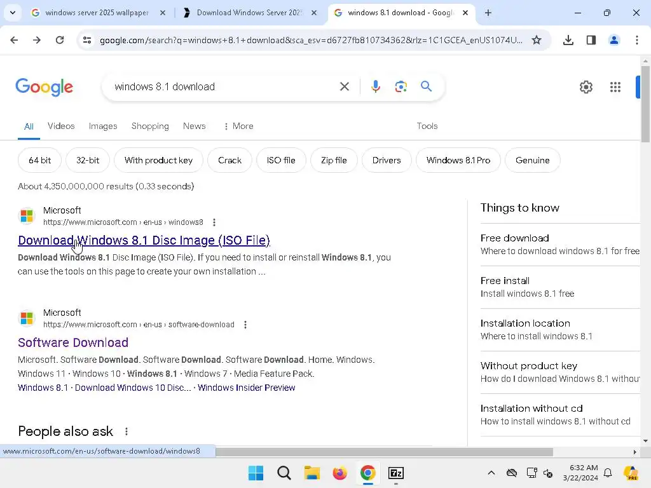651x488 pixels.
Task: Search by image with Lens icon
Action: [401, 86]
